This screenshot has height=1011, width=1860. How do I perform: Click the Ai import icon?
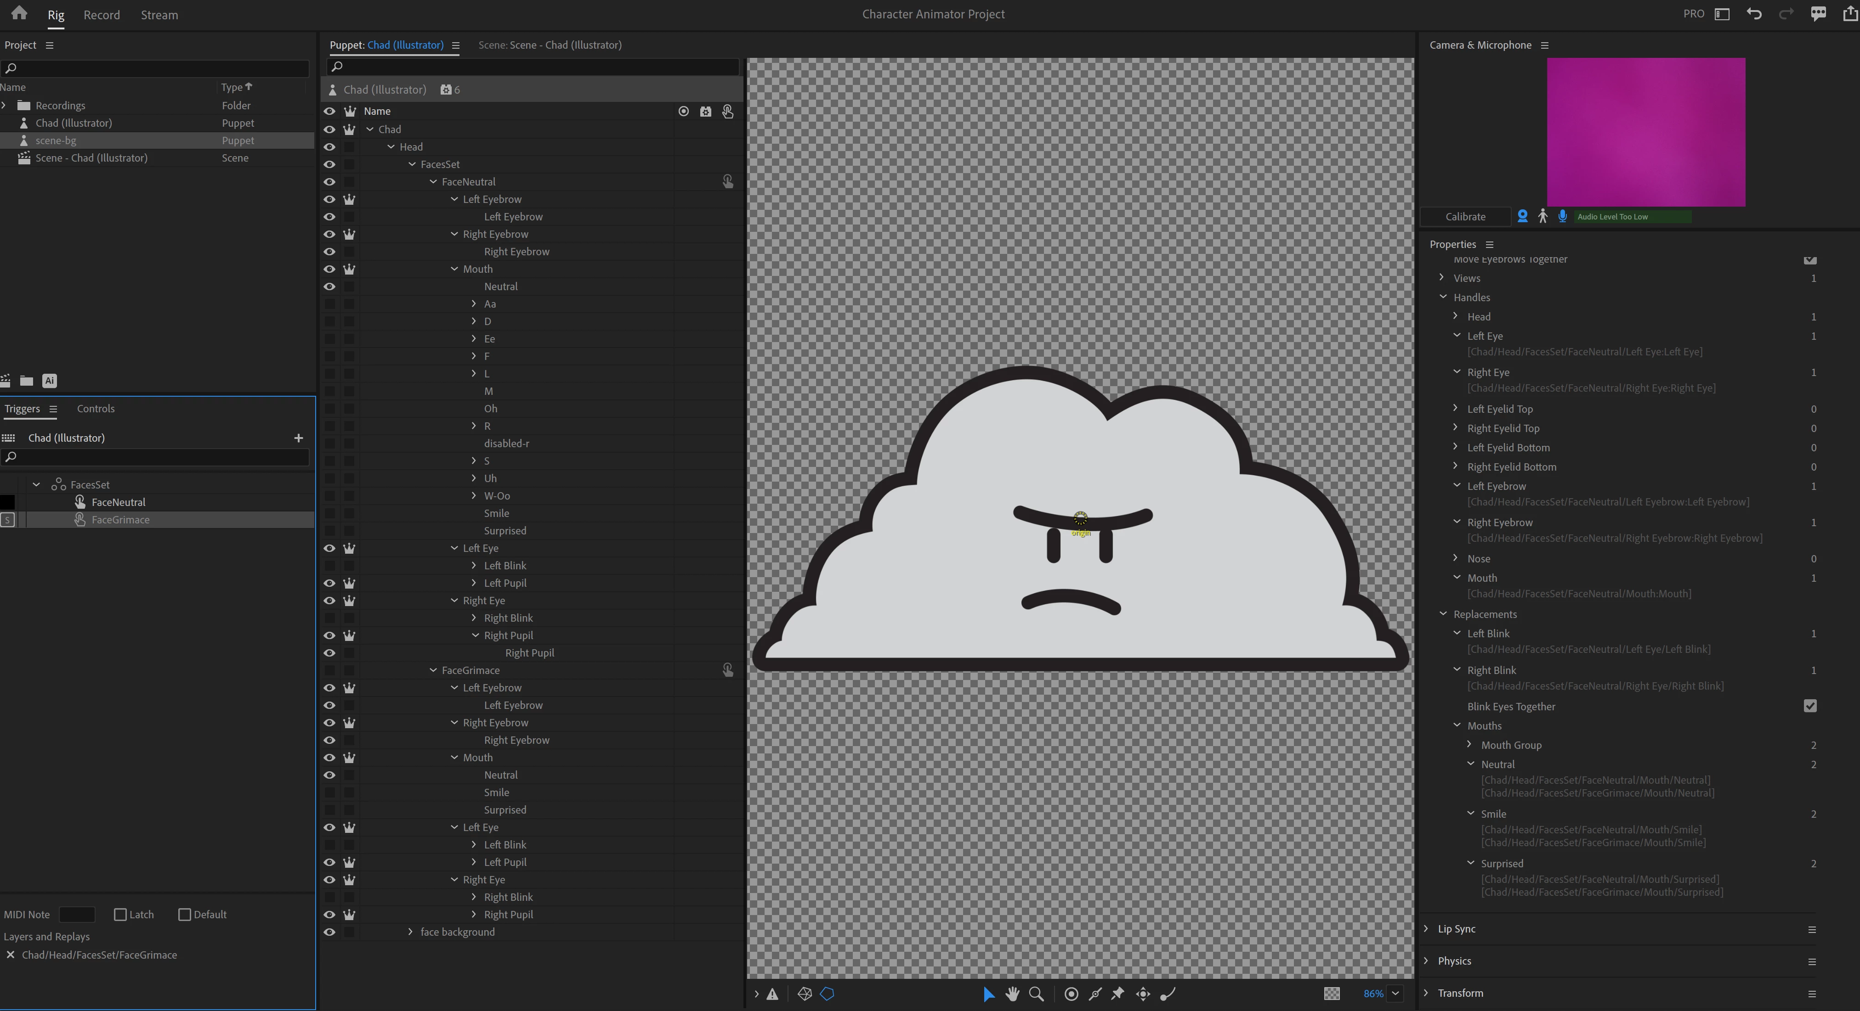coord(49,380)
